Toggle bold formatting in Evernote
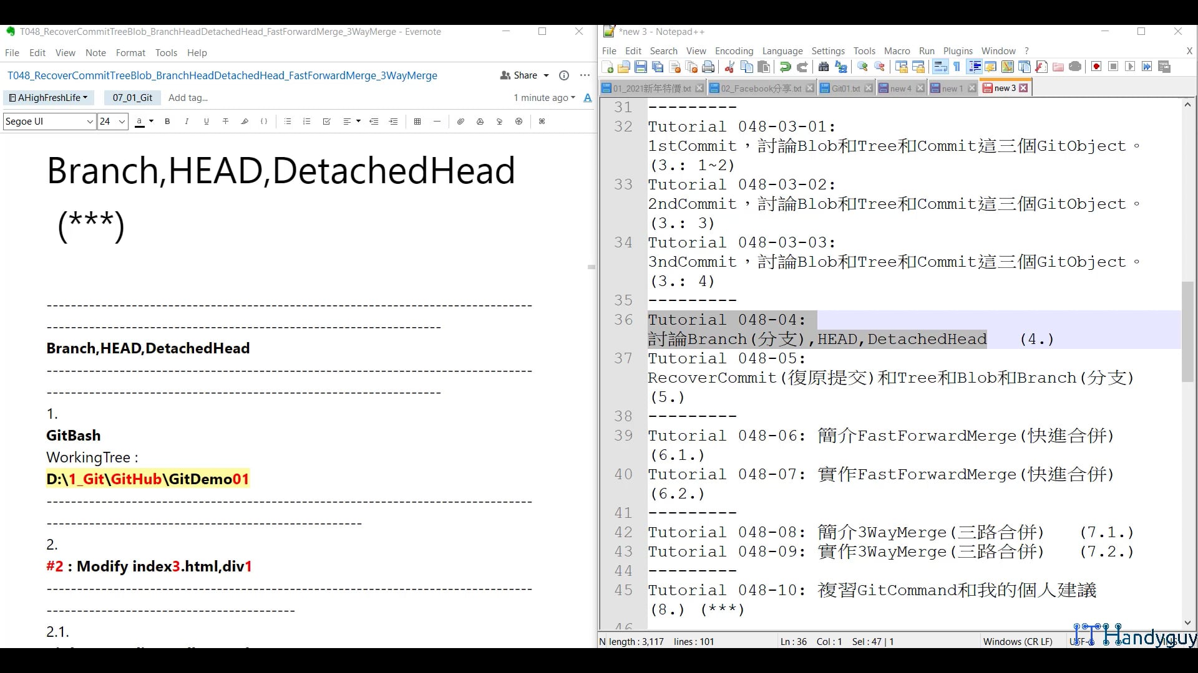The height and width of the screenshot is (673, 1198). click(x=167, y=122)
